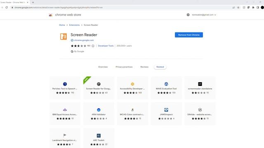The height and width of the screenshot is (148, 264).
Task: Switch to the Overview tab
Action: coord(103,67)
